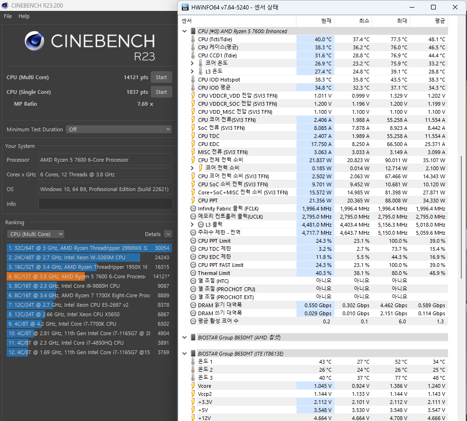Viewport: 467px width, 421px height.
Task: Maximize the HWiNFO64 window
Action: (433, 7)
